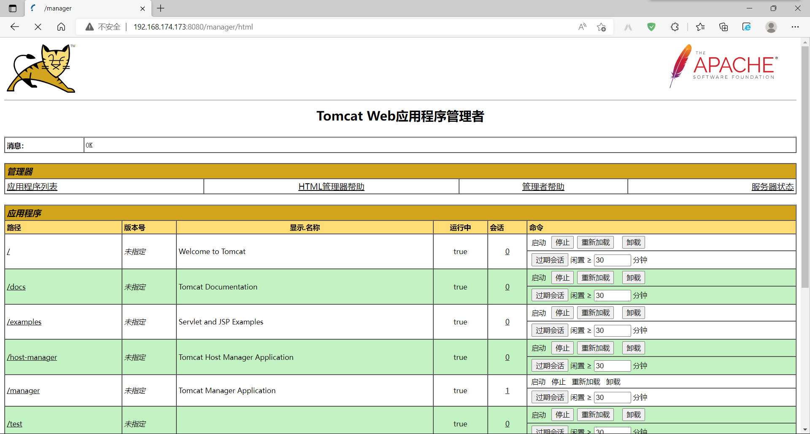810x434 pixels.
Task: Click the not secure warning icon
Action: click(x=89, y=27)
